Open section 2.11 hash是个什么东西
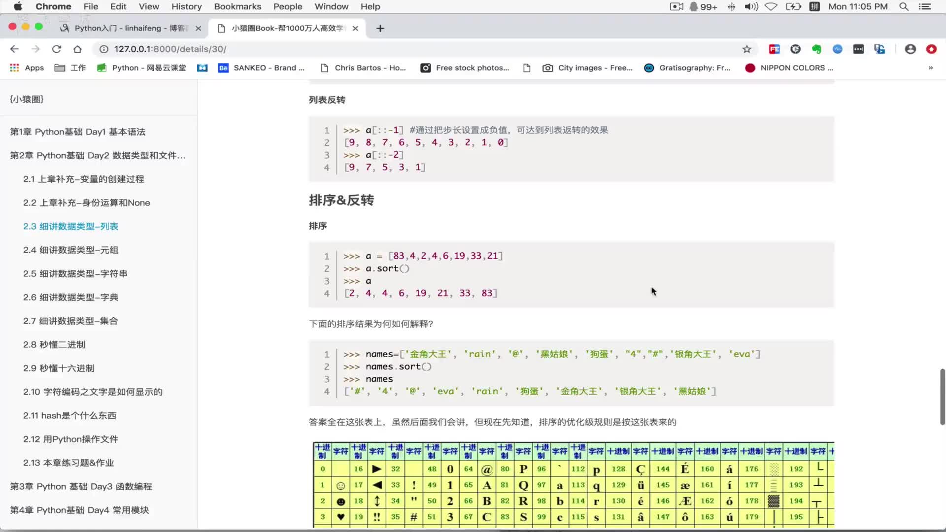 [69, 415]
